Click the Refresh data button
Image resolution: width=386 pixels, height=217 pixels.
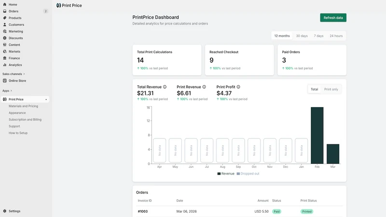coord(333,18)
